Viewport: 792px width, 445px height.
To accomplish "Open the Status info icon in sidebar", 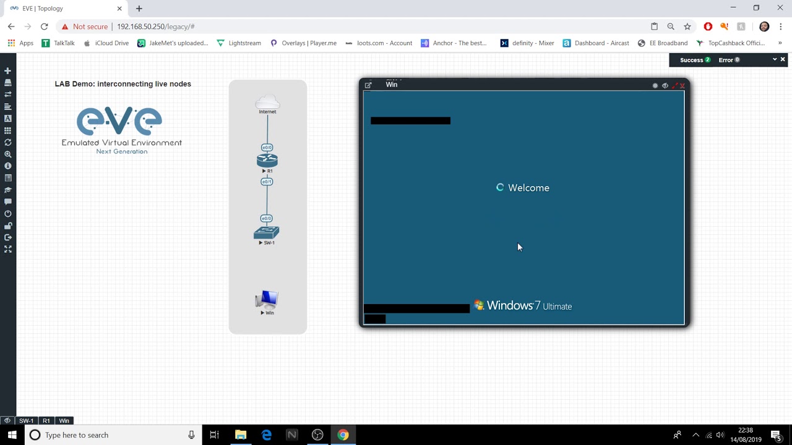I will tap(8, 166).
